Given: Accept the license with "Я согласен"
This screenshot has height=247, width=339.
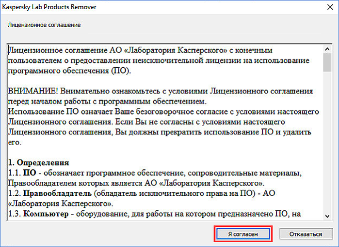Looking at the screenshot, I should pos(243,234).
